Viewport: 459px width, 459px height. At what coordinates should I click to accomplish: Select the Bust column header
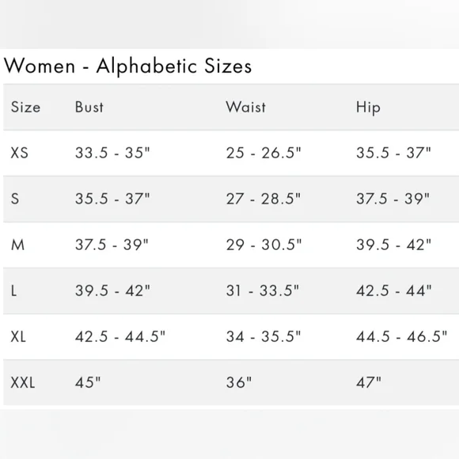(89, 107)
